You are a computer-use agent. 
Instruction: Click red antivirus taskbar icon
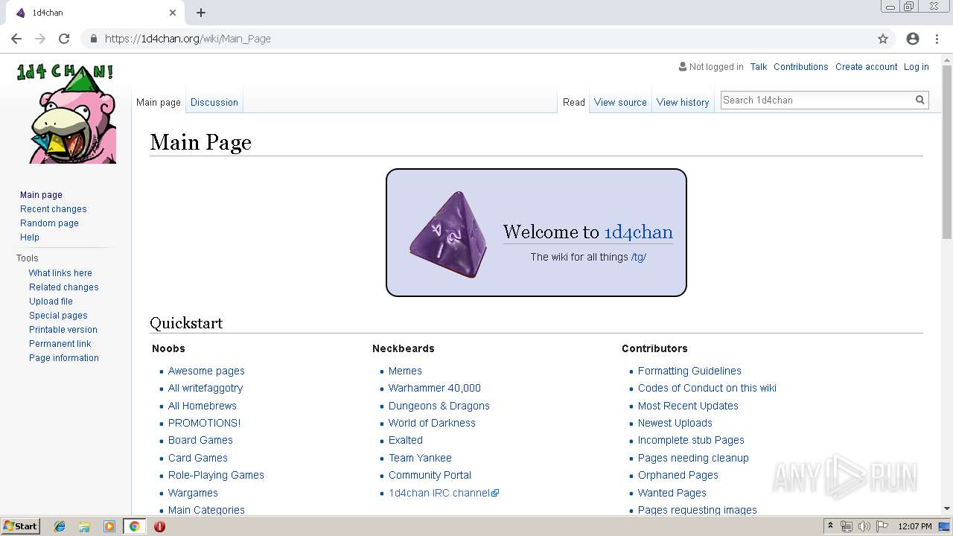[x=159, y=526]
